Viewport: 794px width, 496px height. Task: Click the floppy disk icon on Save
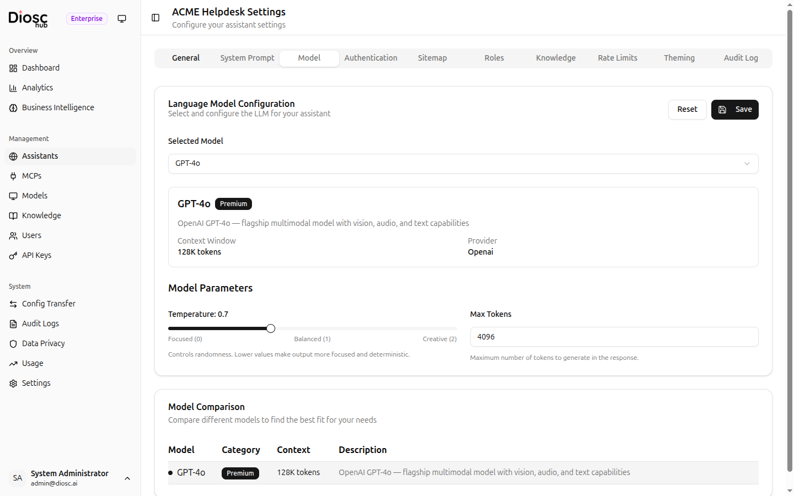722,110
